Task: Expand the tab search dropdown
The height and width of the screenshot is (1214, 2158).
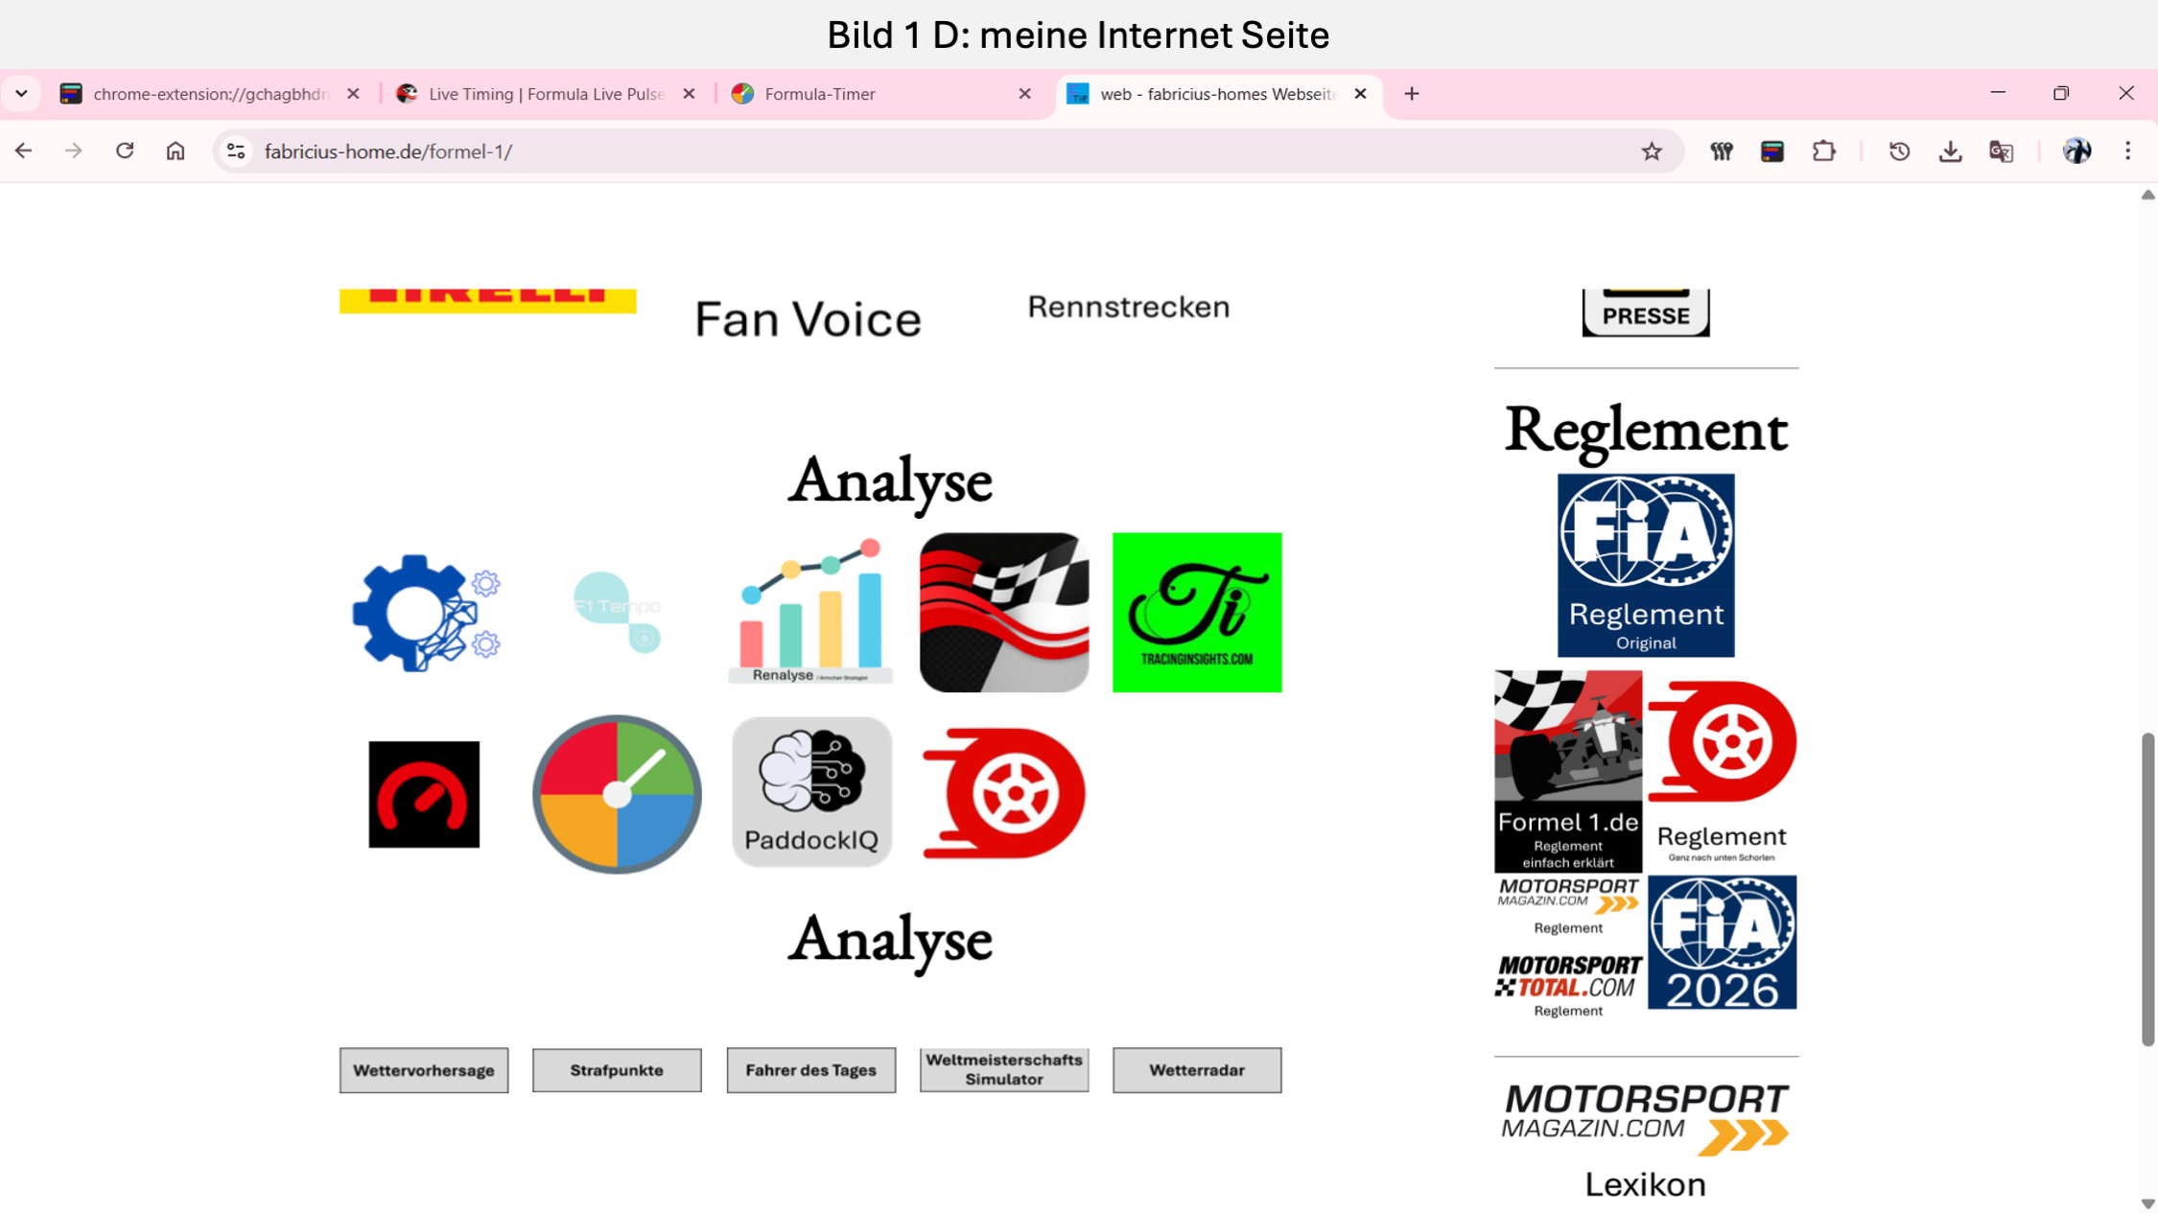Action: [x=21, y=94]
